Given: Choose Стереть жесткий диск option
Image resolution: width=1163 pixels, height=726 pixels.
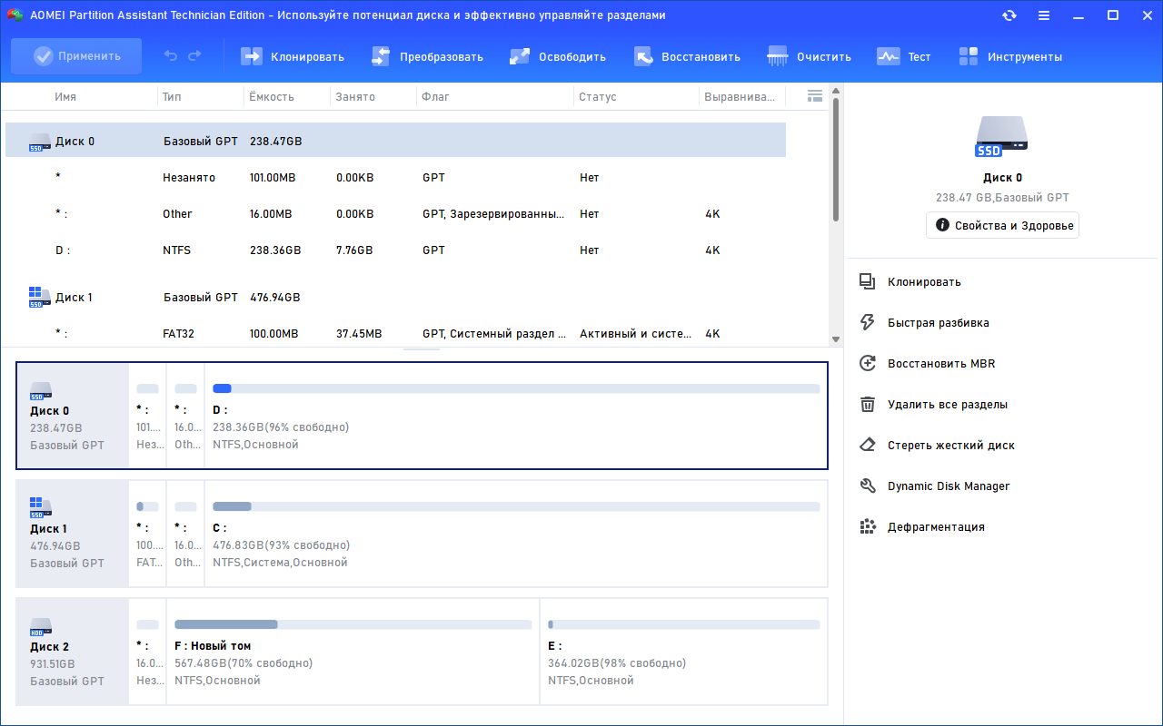Looking at the screenshot, I should pyautogui.click(x=951, y=446).
